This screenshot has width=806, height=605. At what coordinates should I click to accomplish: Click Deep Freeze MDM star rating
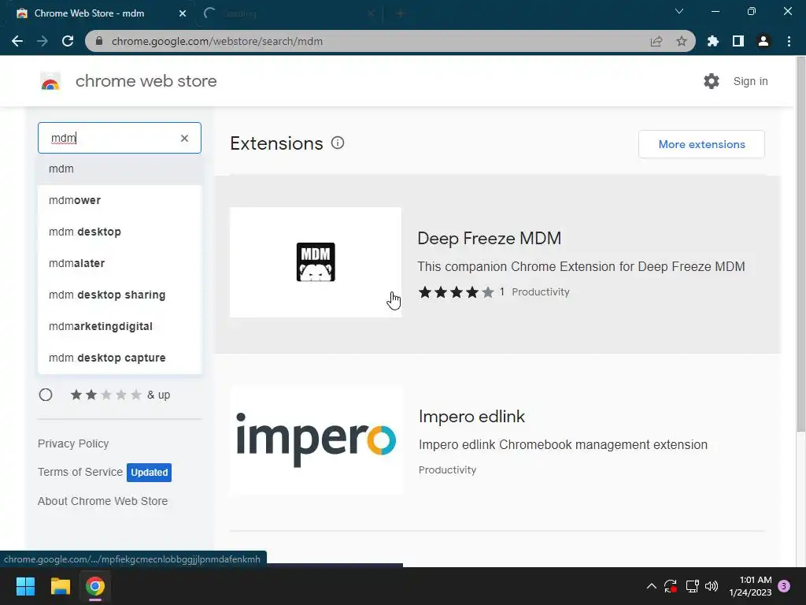click(456, 292)
